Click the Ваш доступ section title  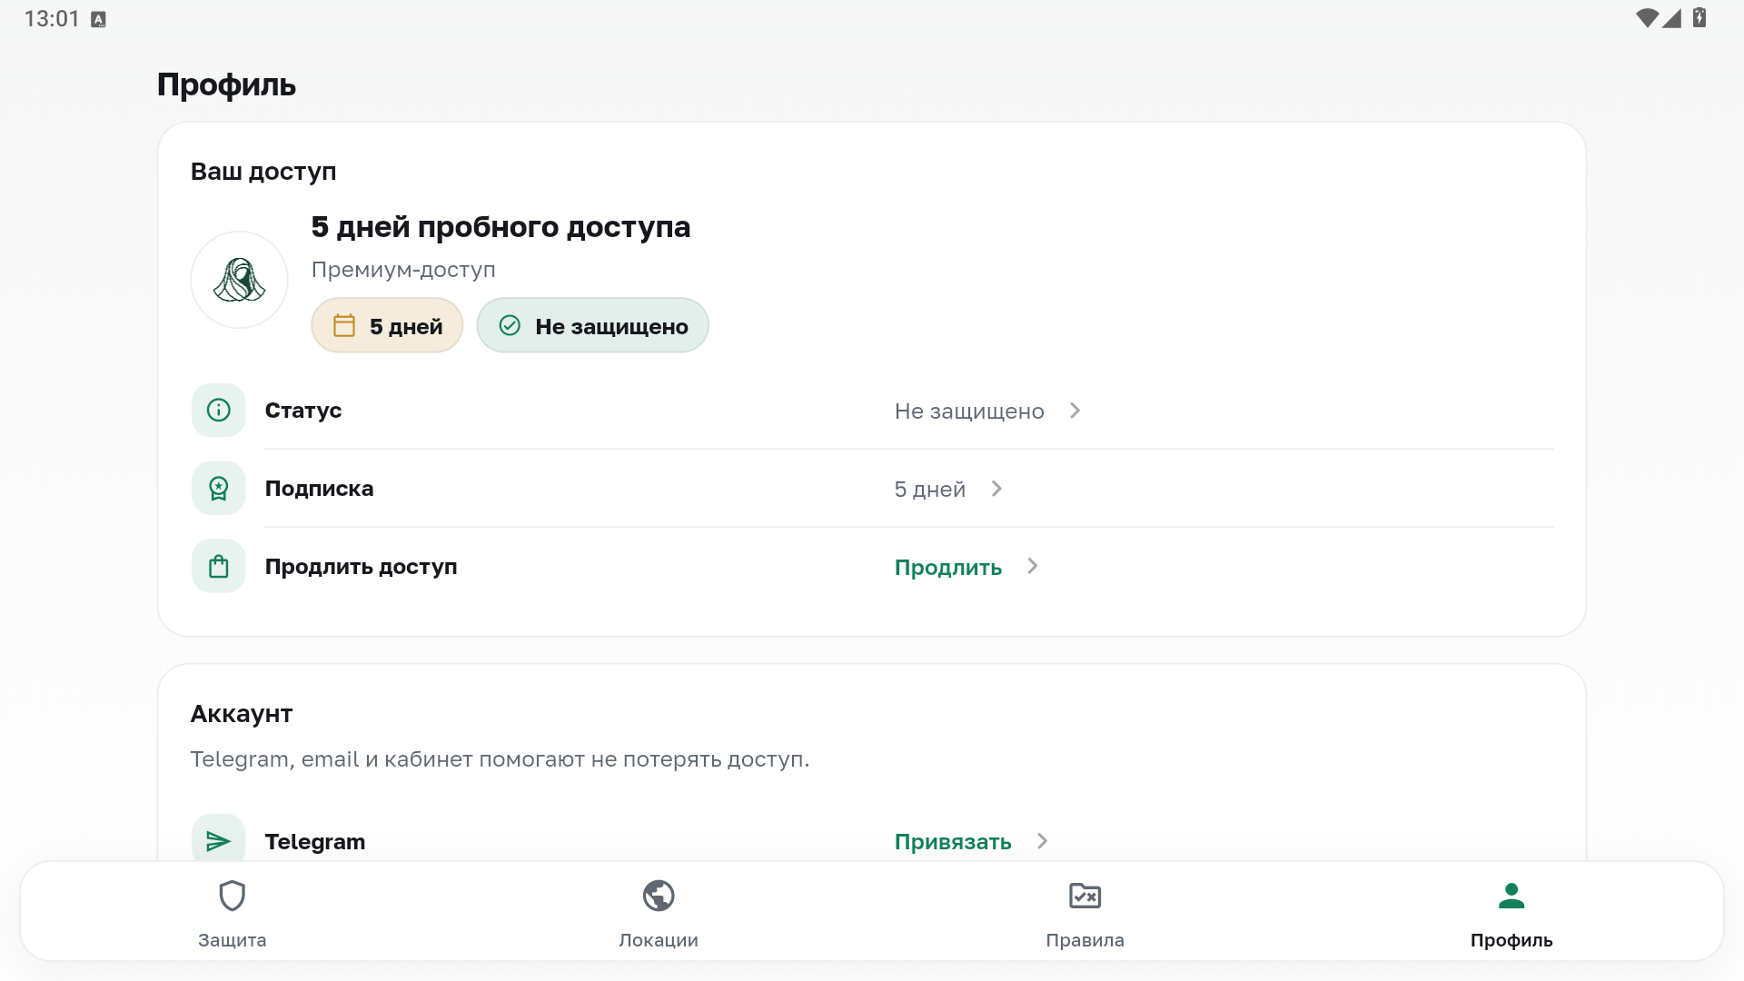263,172
